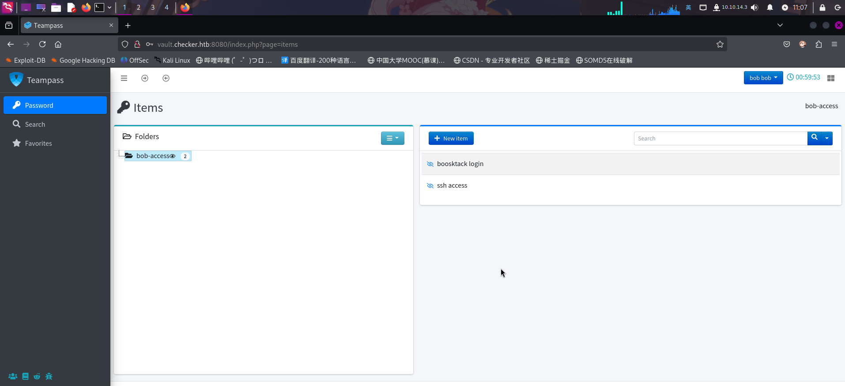Click the users group icon in sidebar footer
This screenshot has height=386, width=845.
pos(13,376)
